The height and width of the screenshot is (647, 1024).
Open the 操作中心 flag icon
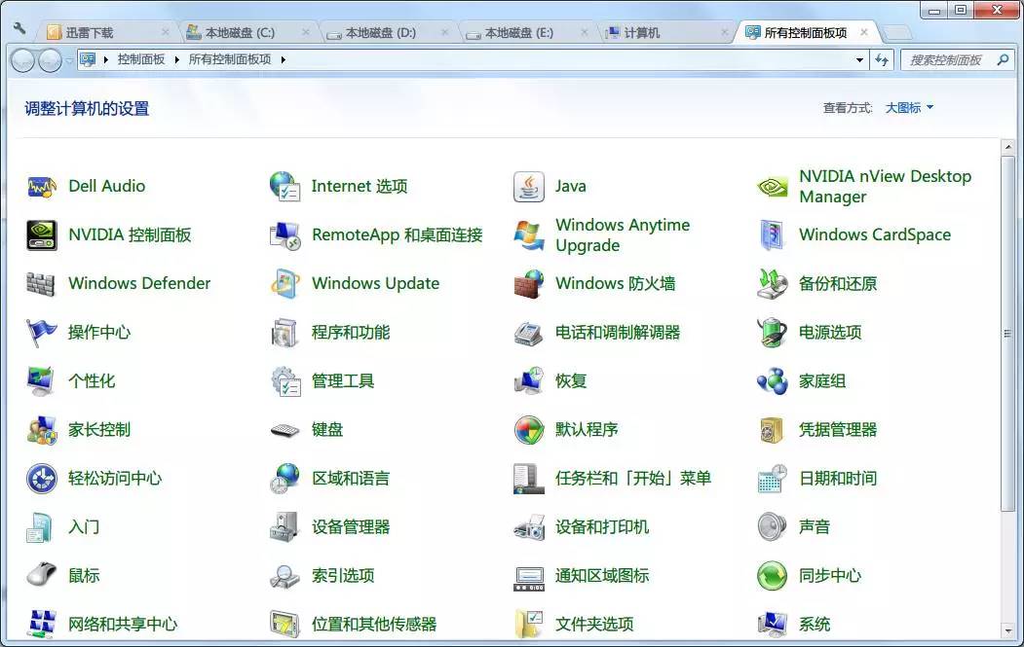point(41,333)
